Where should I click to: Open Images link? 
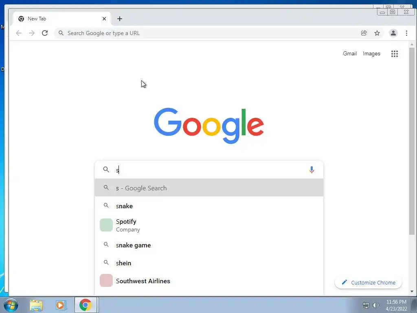pyautogui.click(x=371, y=53)
